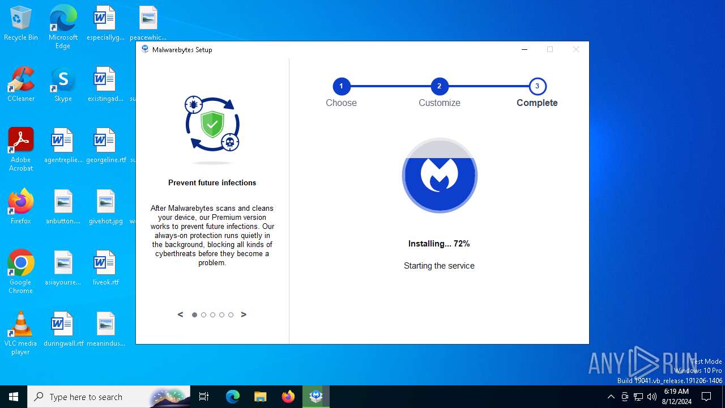This screenshot has height=408, width=725.
Task: Select the anbutton... image file icon
Action: pos(63,207)
